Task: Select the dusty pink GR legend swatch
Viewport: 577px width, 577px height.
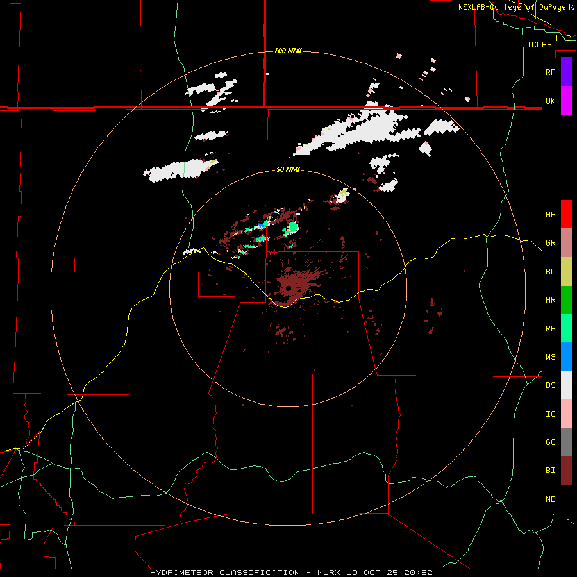Action: coord(566,243)
